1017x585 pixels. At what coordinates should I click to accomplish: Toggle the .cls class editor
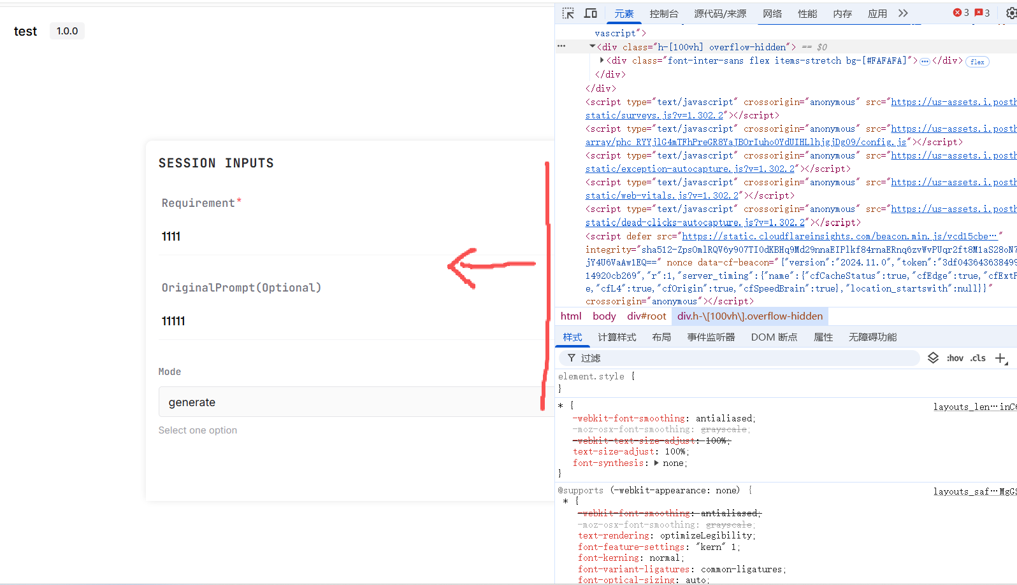click(x=978, y=358)
